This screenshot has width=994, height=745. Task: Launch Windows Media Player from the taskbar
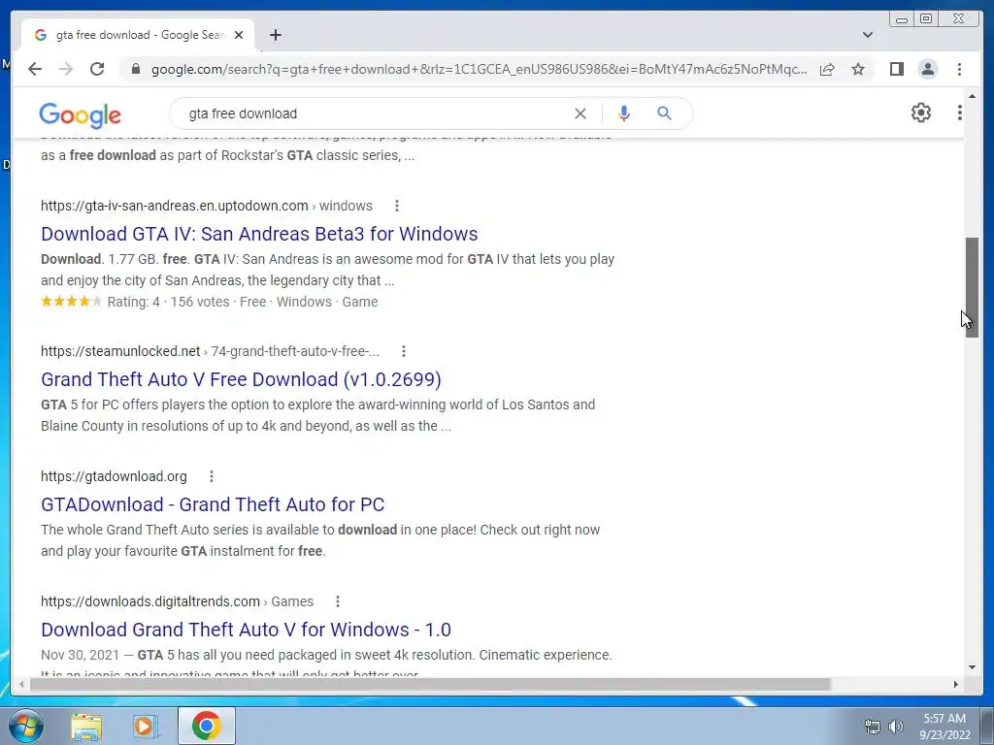pyautogui.click(x=145, y=727)
